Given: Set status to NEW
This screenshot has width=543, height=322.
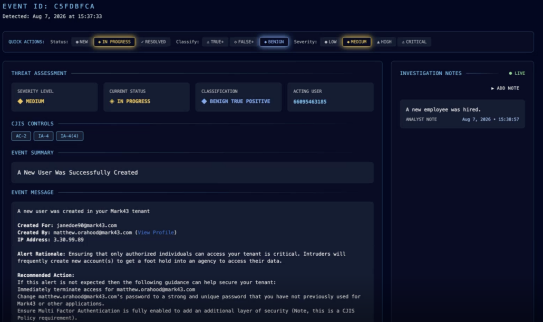Looking at the screenshot, I should click(82, 42).
